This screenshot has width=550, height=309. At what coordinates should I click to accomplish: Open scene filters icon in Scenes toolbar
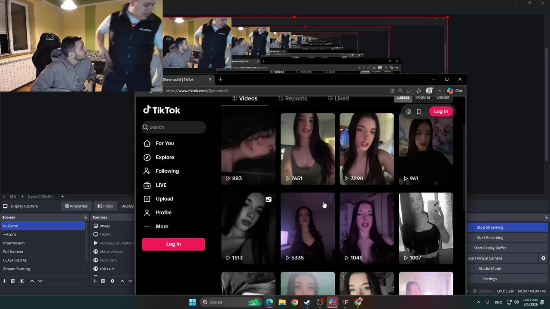(x=22, y=281)
